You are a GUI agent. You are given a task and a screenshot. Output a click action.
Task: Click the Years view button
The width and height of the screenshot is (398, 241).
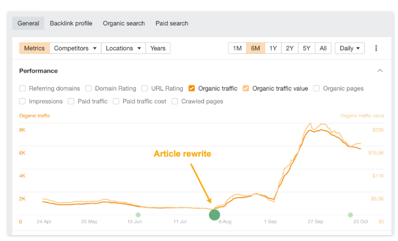158,48
